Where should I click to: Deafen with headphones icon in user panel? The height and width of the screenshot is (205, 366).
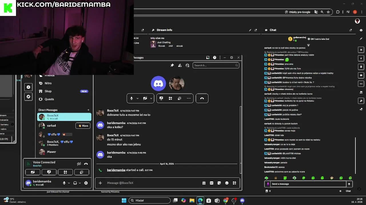[75, 183]
